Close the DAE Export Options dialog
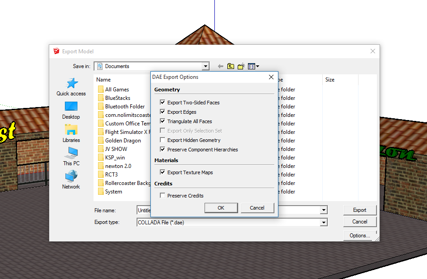 [x=271, y=77]
